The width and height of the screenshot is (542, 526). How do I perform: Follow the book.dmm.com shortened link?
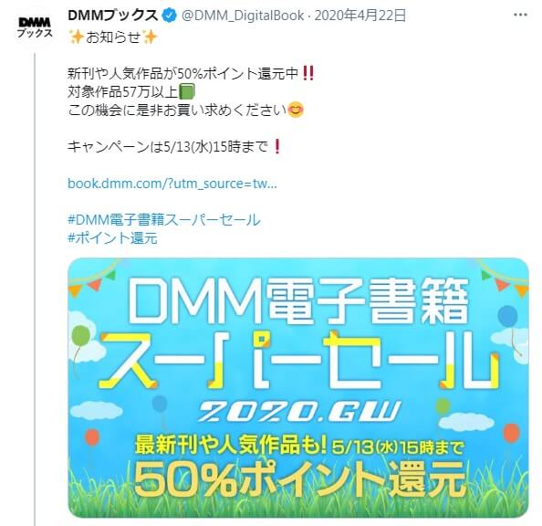(172, 184)
